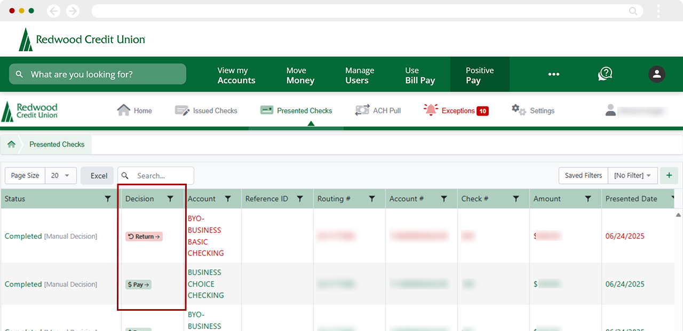Screen dimensions: 683x331
Task: Sort by the Presented Date column header
Action: click(631, 199)
